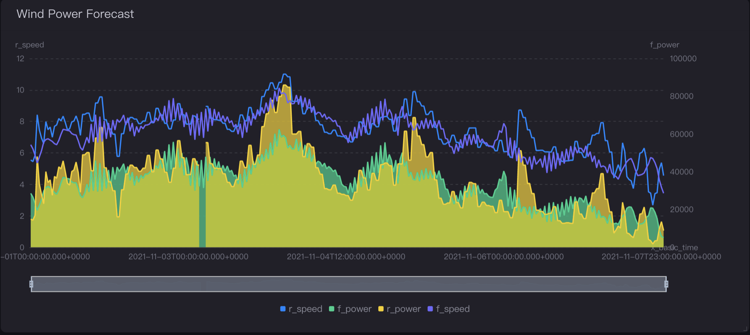Click the 8 left axis label
Image resolution: width=750 pixels, height=335 pixels.
point(22,122)
